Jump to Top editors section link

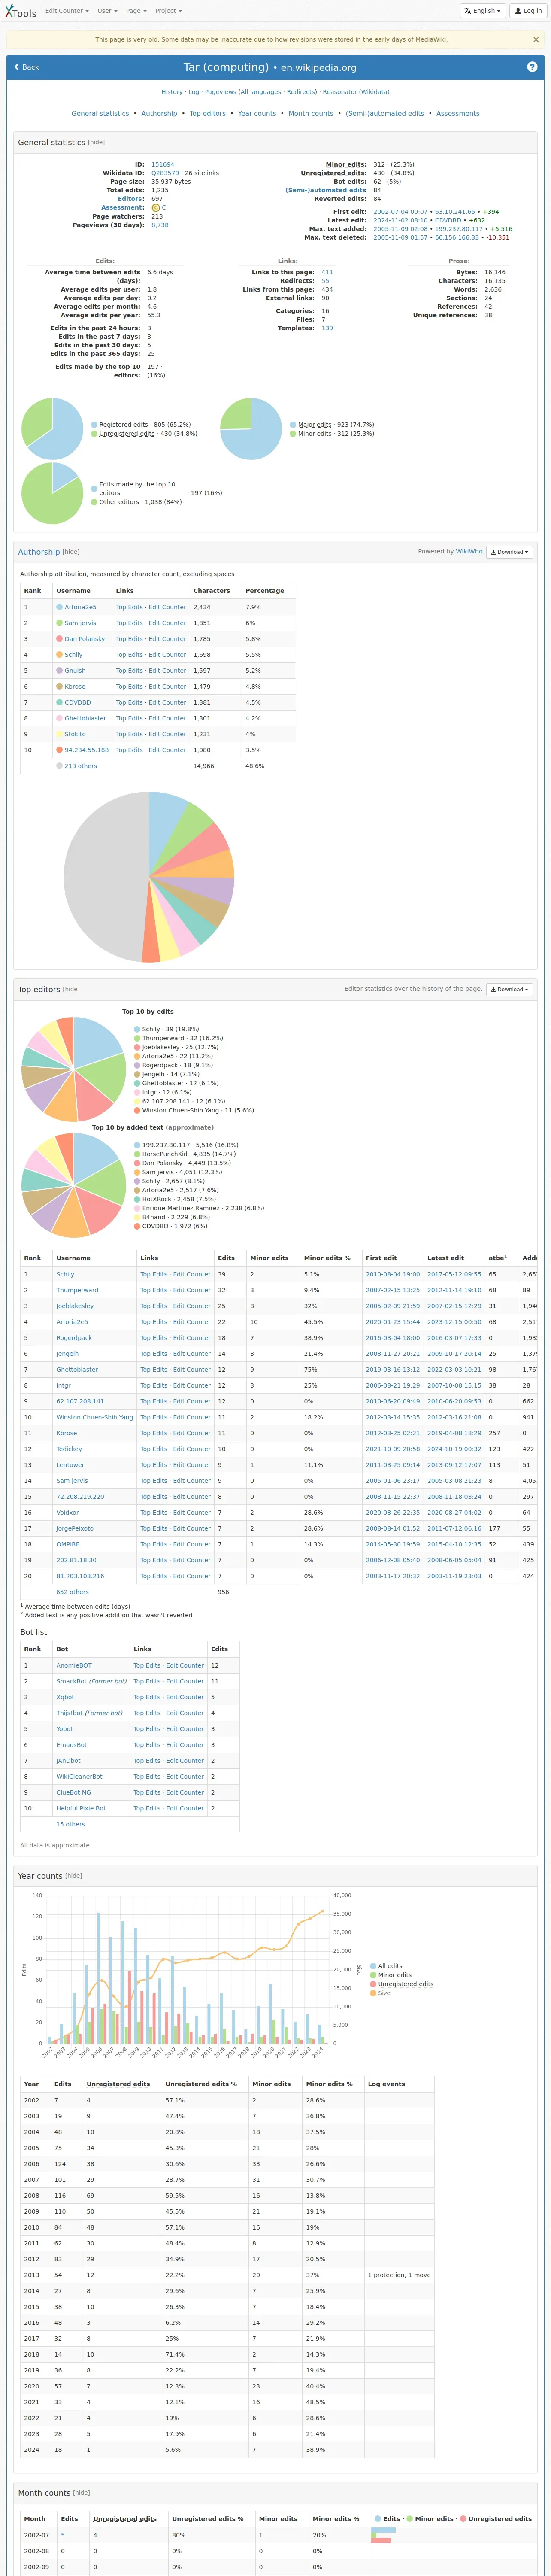coord(207,114)
